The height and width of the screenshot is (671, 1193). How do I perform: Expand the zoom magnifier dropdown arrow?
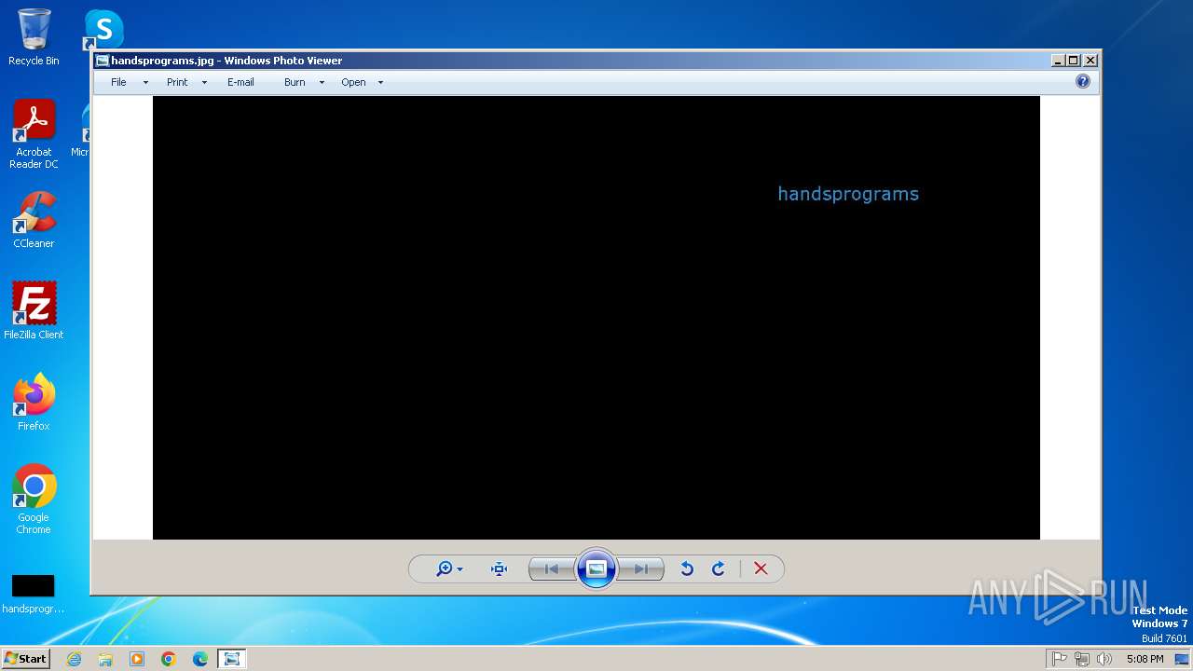[x=459, y=569]
